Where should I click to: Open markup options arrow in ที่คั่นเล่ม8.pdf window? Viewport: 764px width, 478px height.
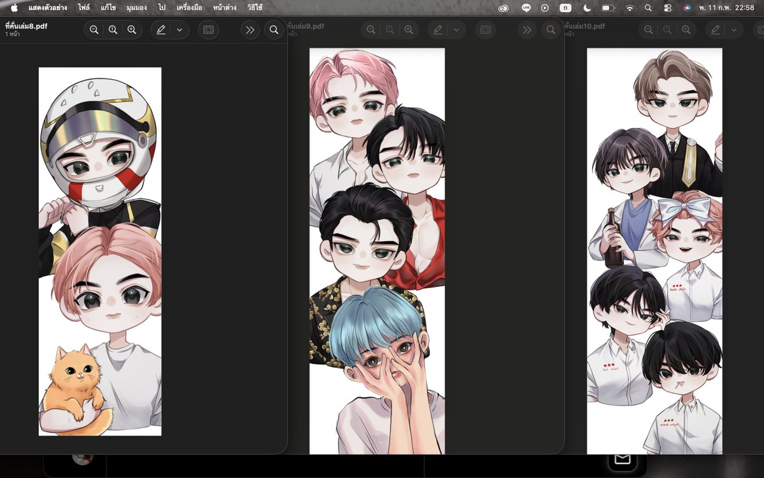click(x=180, y=30)
